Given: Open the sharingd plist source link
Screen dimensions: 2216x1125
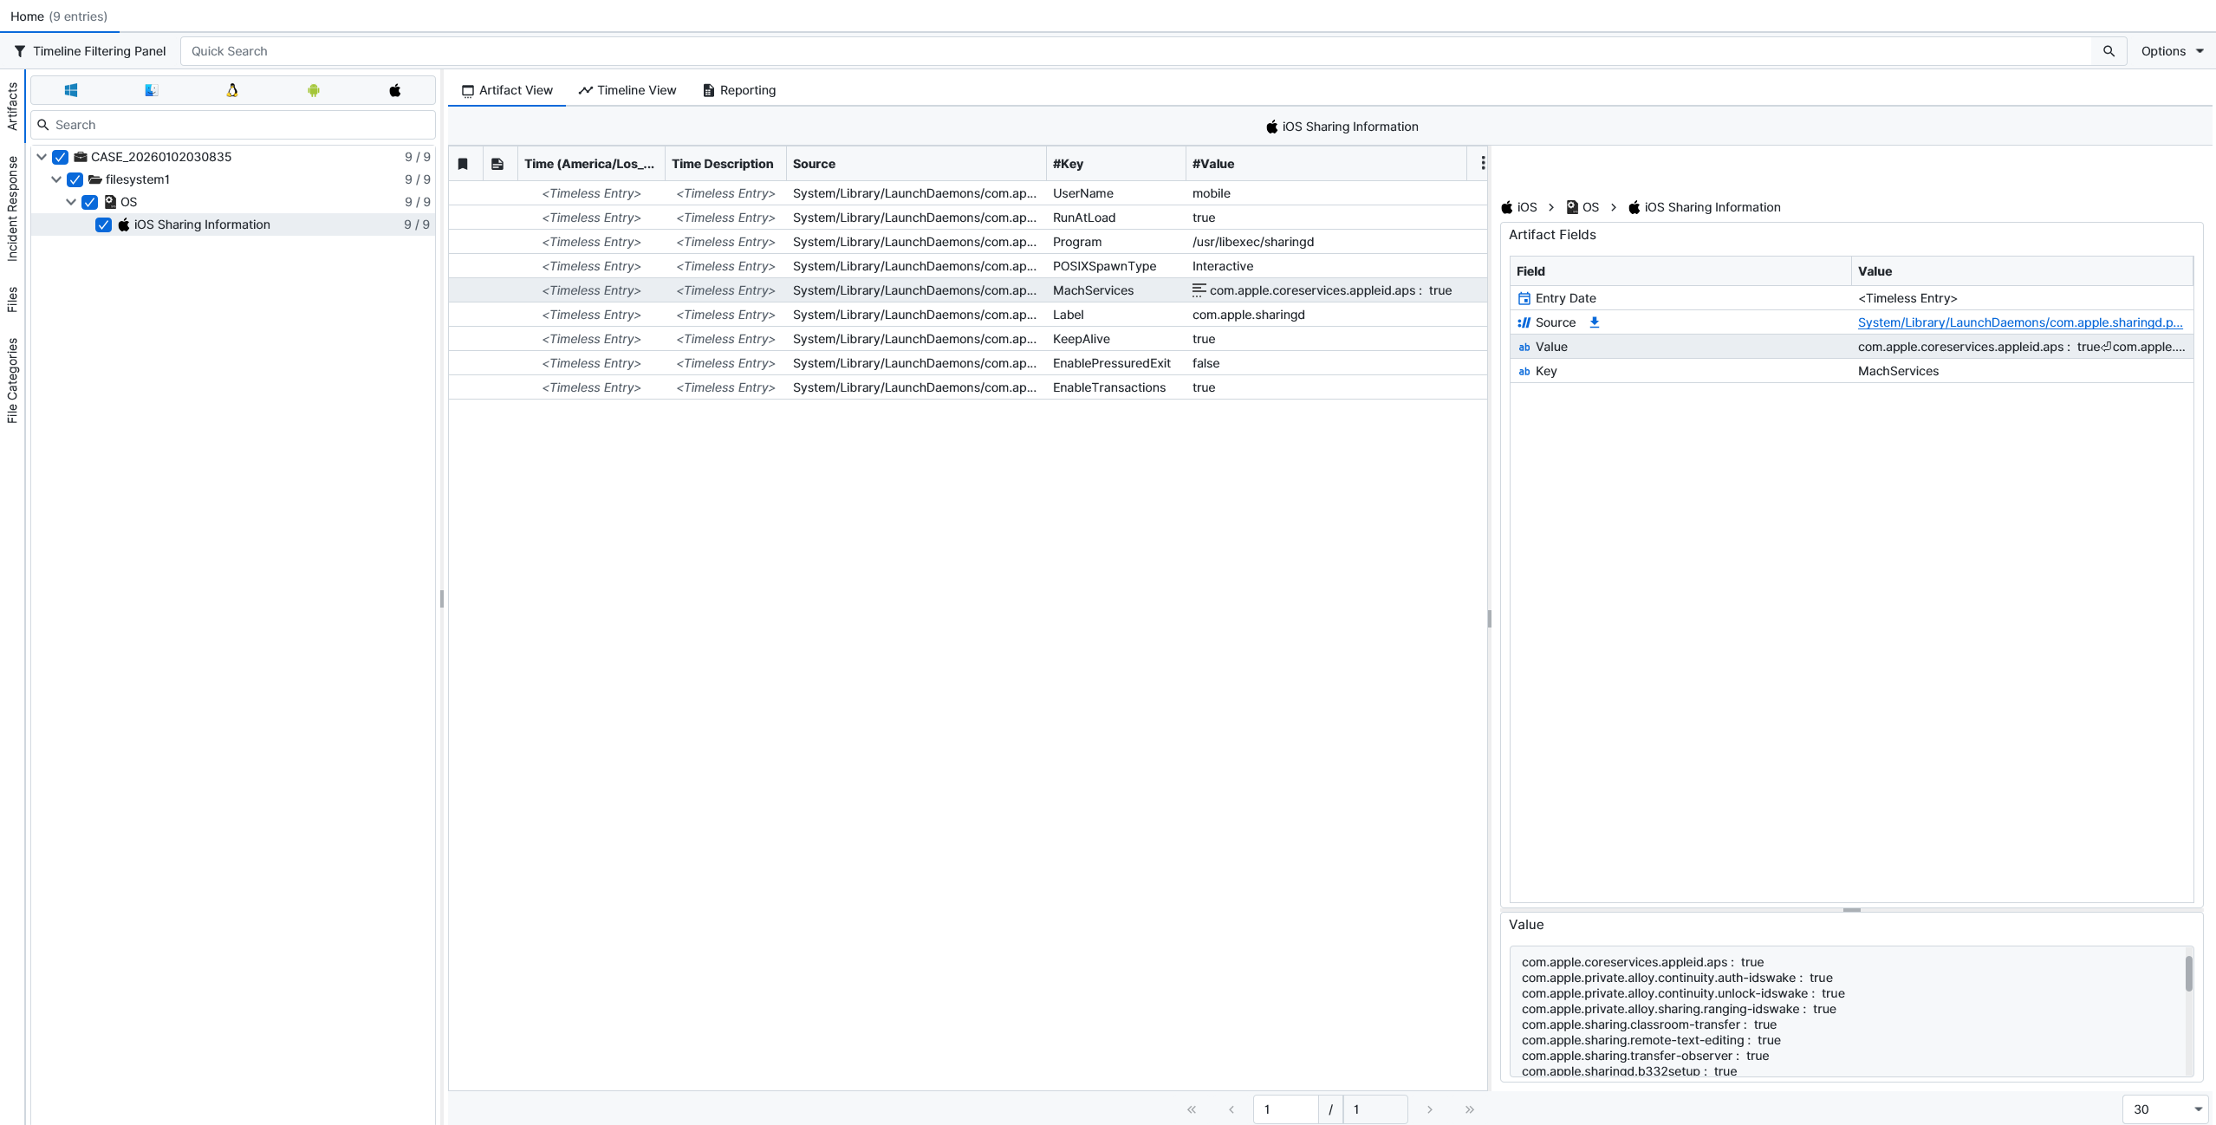Looking at the screenshot, I should point(2019,322).
